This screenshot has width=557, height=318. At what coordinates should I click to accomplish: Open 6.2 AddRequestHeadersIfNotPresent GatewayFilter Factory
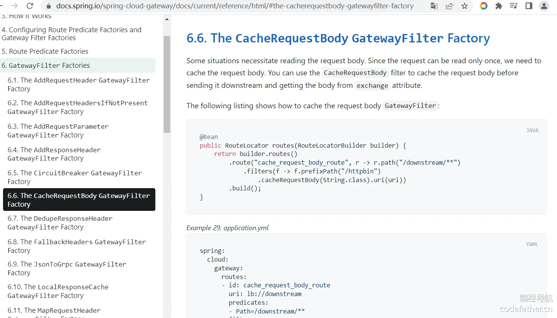tap(78, 107)
